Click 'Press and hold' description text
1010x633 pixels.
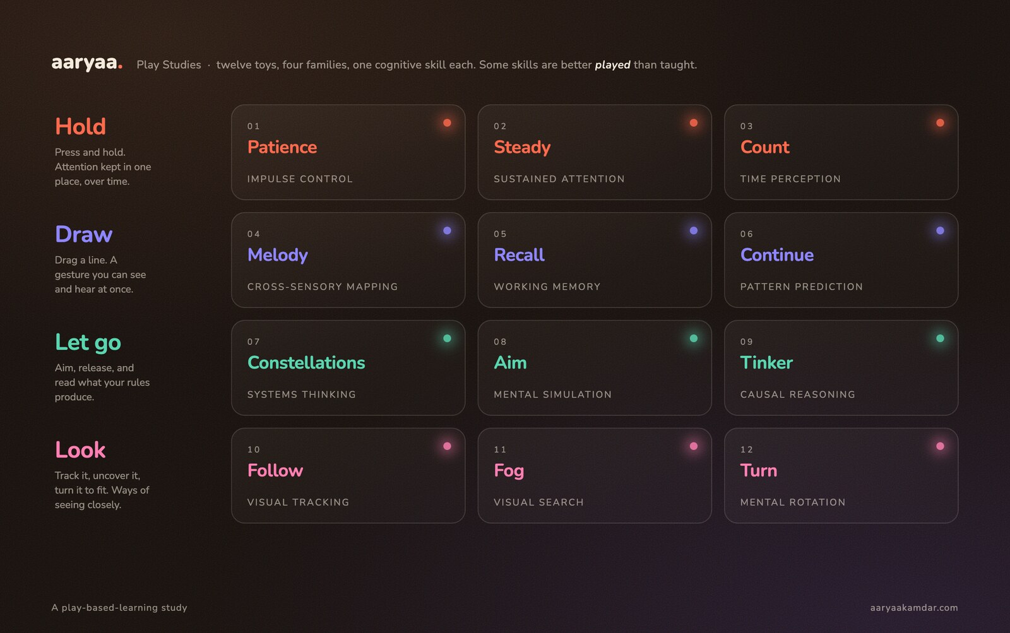pyautogui.click(x=90, y=152)
